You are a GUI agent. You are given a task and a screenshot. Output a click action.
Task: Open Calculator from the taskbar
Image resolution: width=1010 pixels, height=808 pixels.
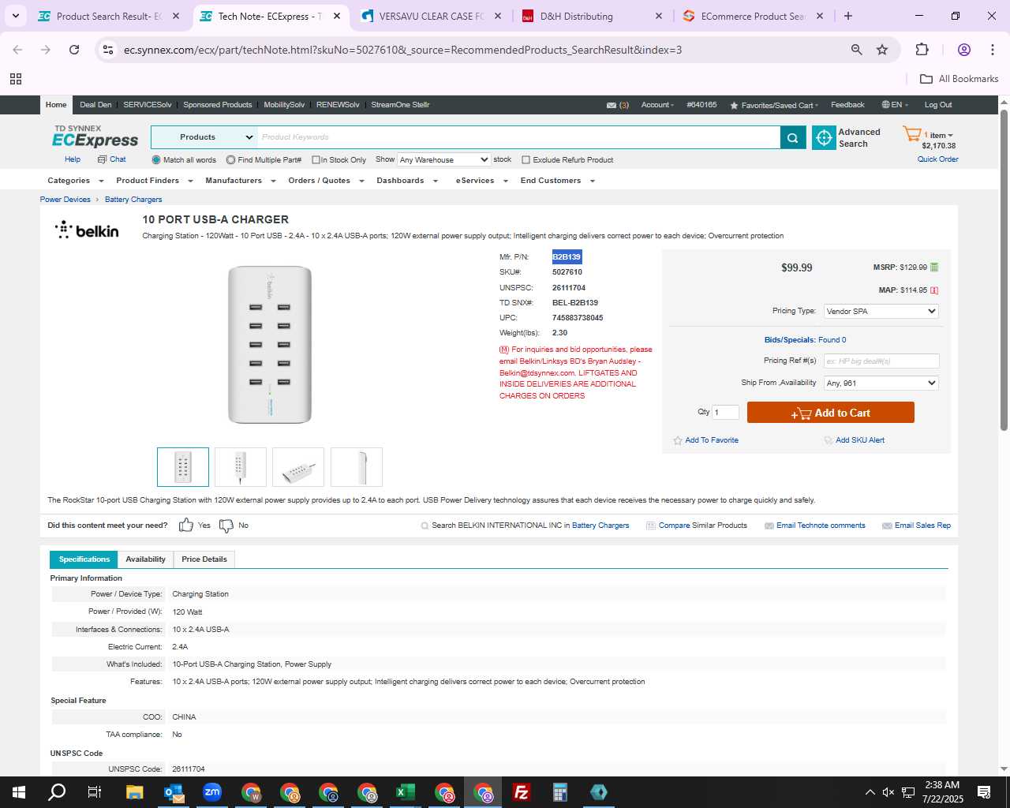point(560,792)
